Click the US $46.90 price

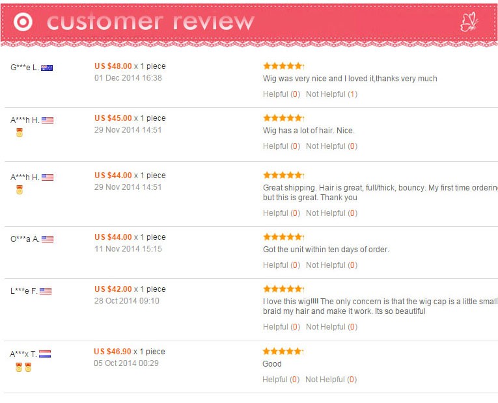point(113,352)
